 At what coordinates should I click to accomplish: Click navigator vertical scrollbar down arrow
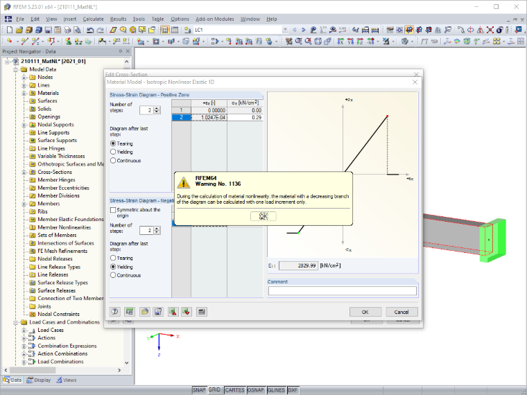point(127,362)
